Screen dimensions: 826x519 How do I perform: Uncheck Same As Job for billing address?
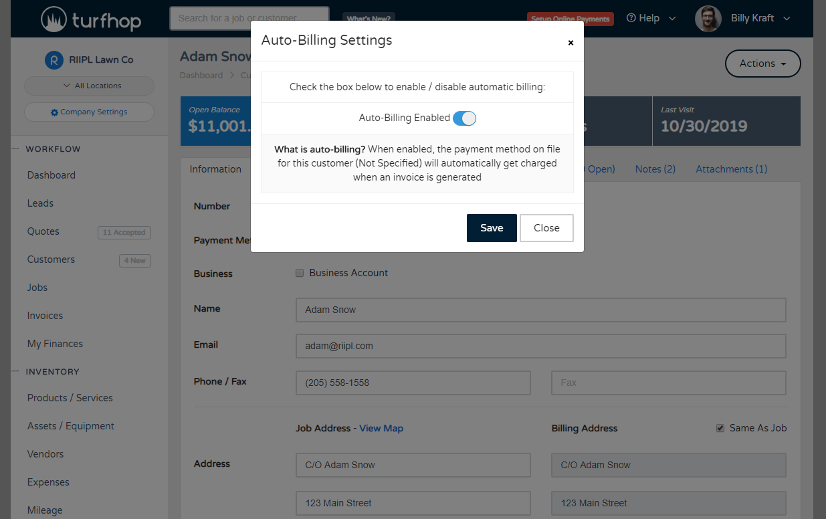tap(720, 428)
